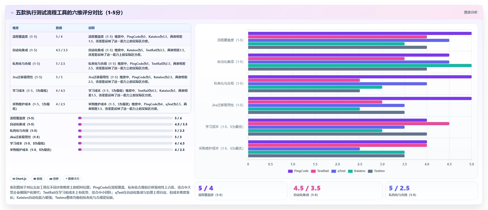
Task: Click the summary paragraph starting with 条形图用于对比
Action: (101, 192)
